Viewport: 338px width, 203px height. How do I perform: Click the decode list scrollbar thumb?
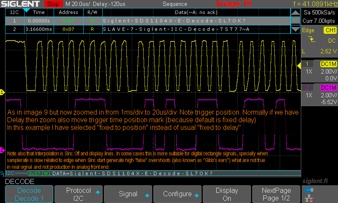click(x=295, y=21)
